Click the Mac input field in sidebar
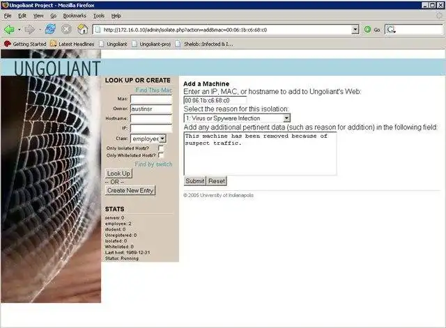This screenshot has height=328, width=446. (151, 99)
